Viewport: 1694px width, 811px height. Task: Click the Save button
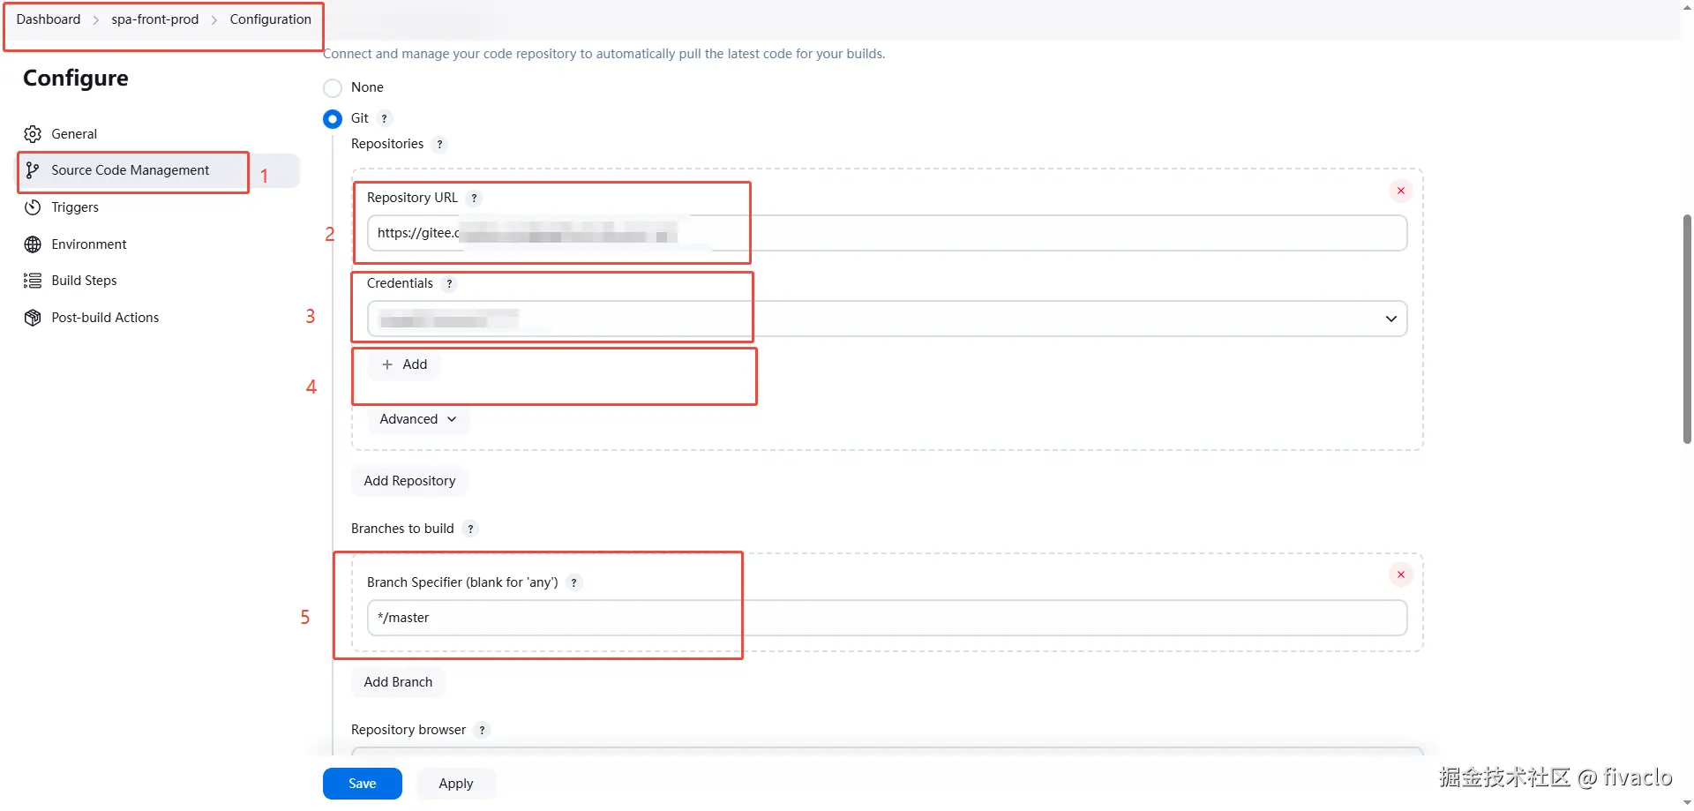pos(363,784)
